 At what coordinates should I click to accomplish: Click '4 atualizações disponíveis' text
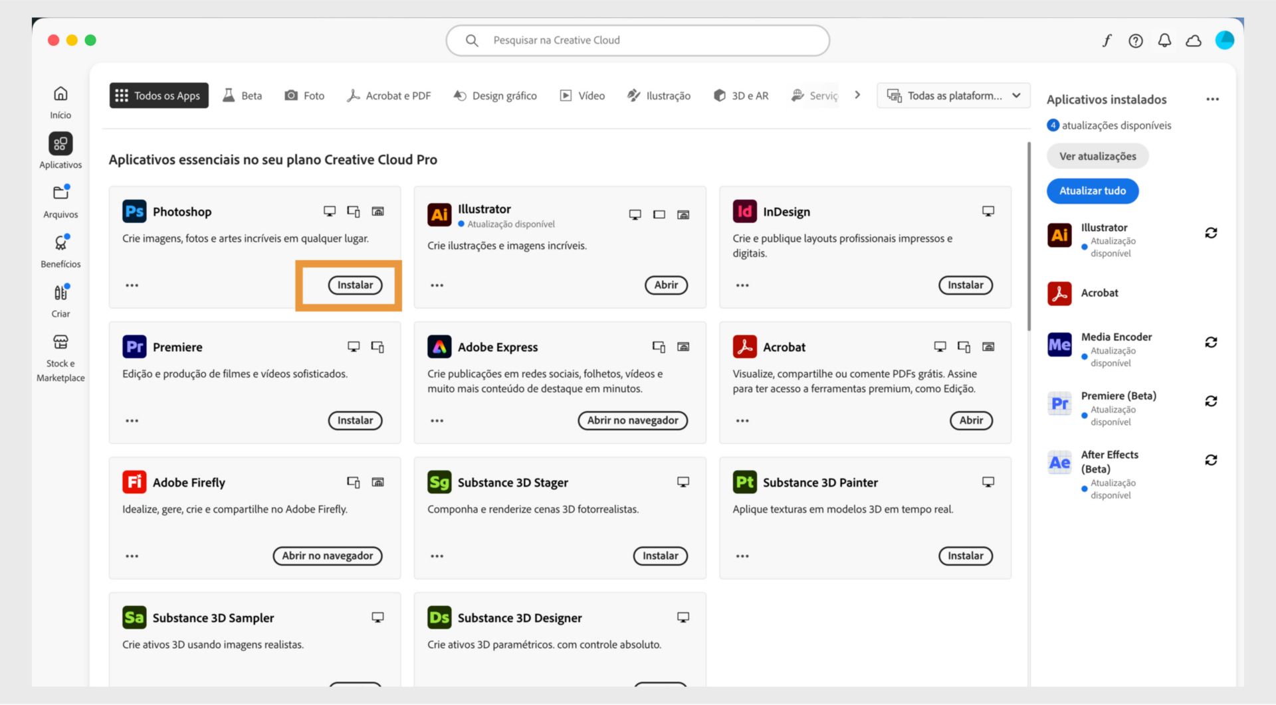(x=1109, y=125)
